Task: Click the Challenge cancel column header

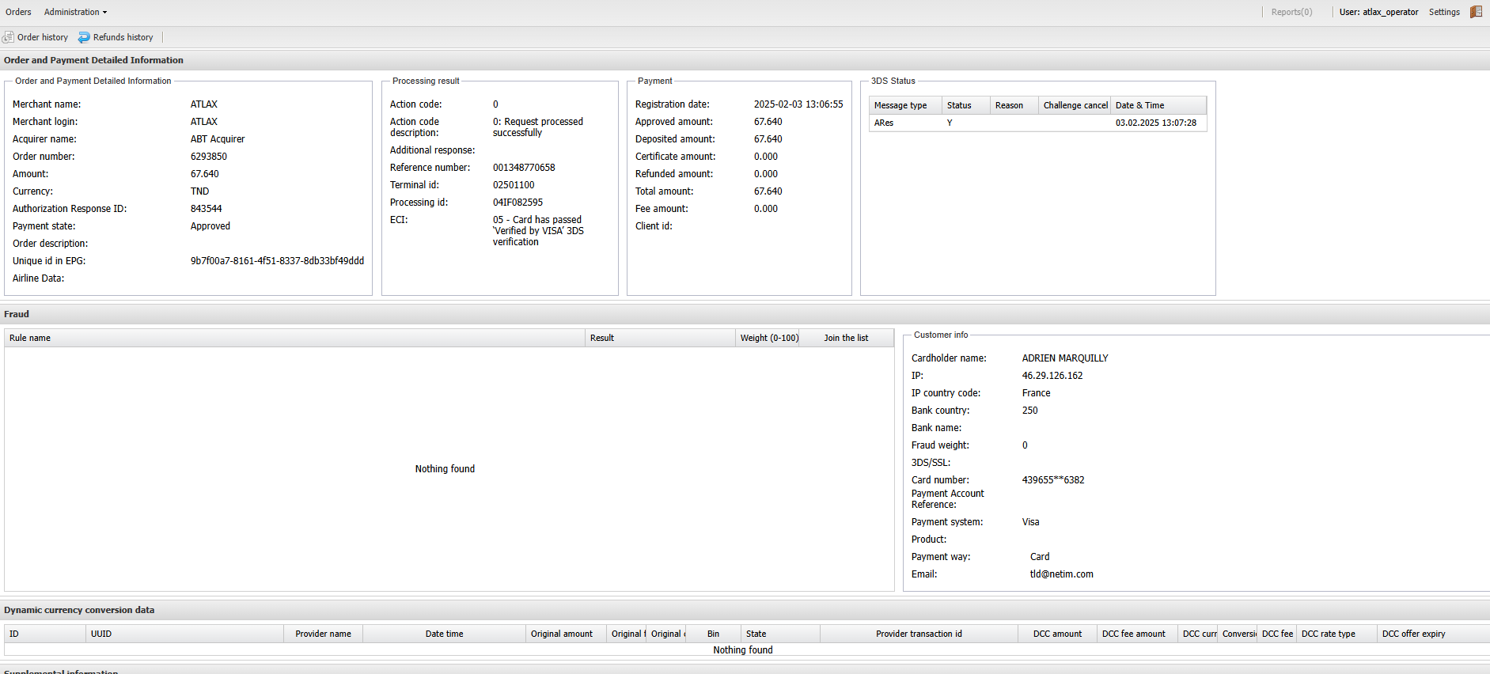Action: 1075,105
